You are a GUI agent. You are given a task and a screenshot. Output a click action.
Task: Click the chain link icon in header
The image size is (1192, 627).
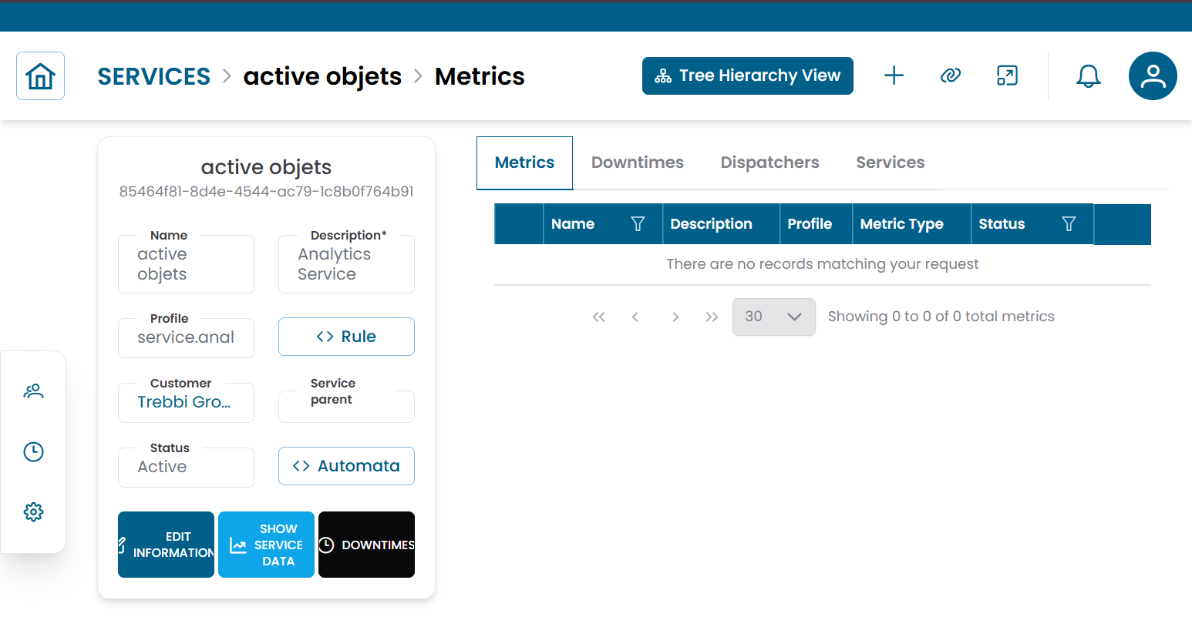tap(950, 75)
